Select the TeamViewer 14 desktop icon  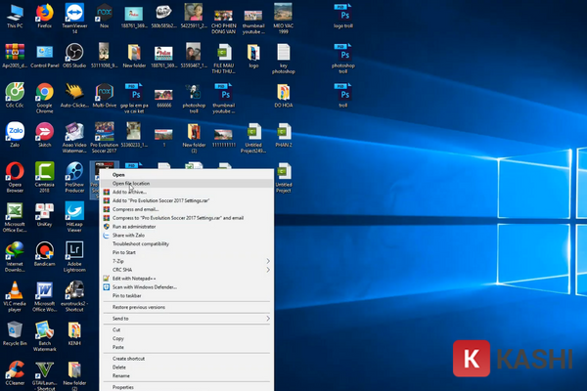(x=73, y=13)
